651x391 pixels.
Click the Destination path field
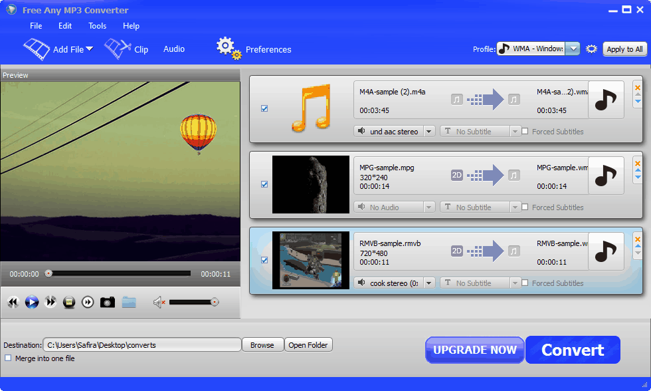(x=142, y=345)
